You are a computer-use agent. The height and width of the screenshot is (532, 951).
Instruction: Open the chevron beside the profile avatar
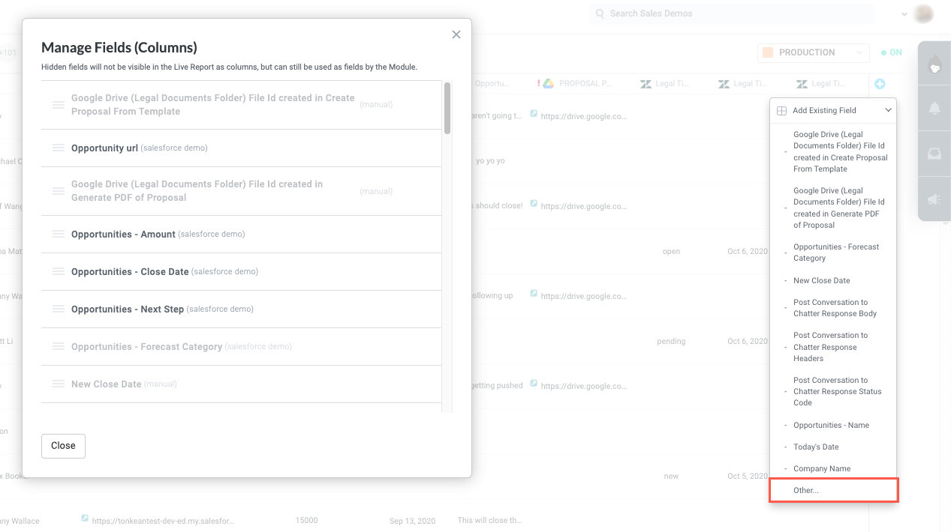tap(904, 13)
